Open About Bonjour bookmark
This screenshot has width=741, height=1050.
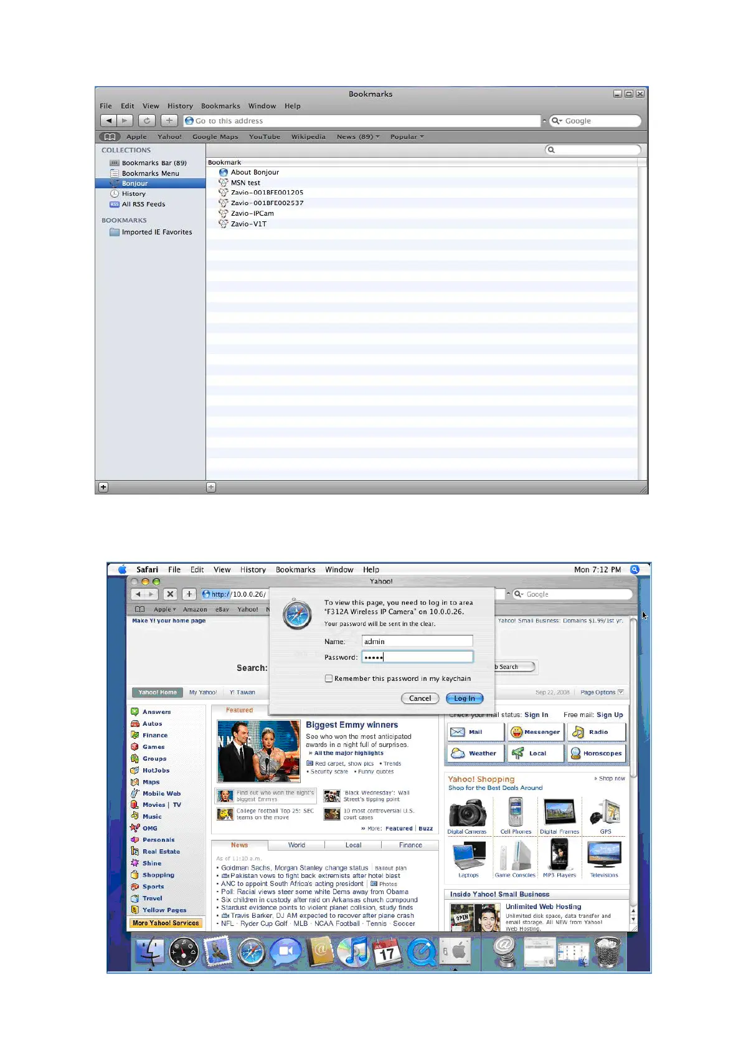coord(255,172)
